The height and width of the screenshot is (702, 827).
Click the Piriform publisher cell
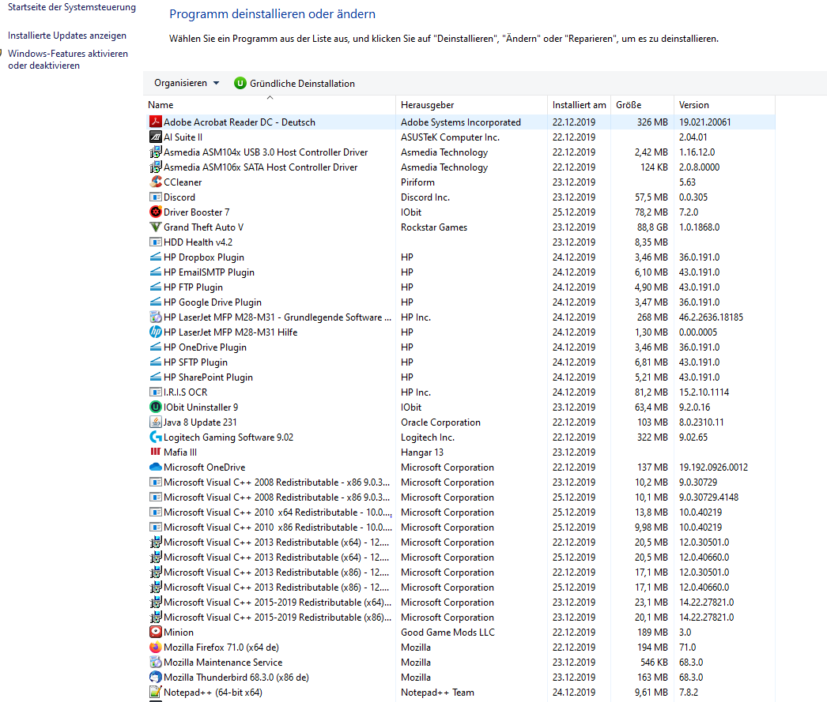[417, 182]
